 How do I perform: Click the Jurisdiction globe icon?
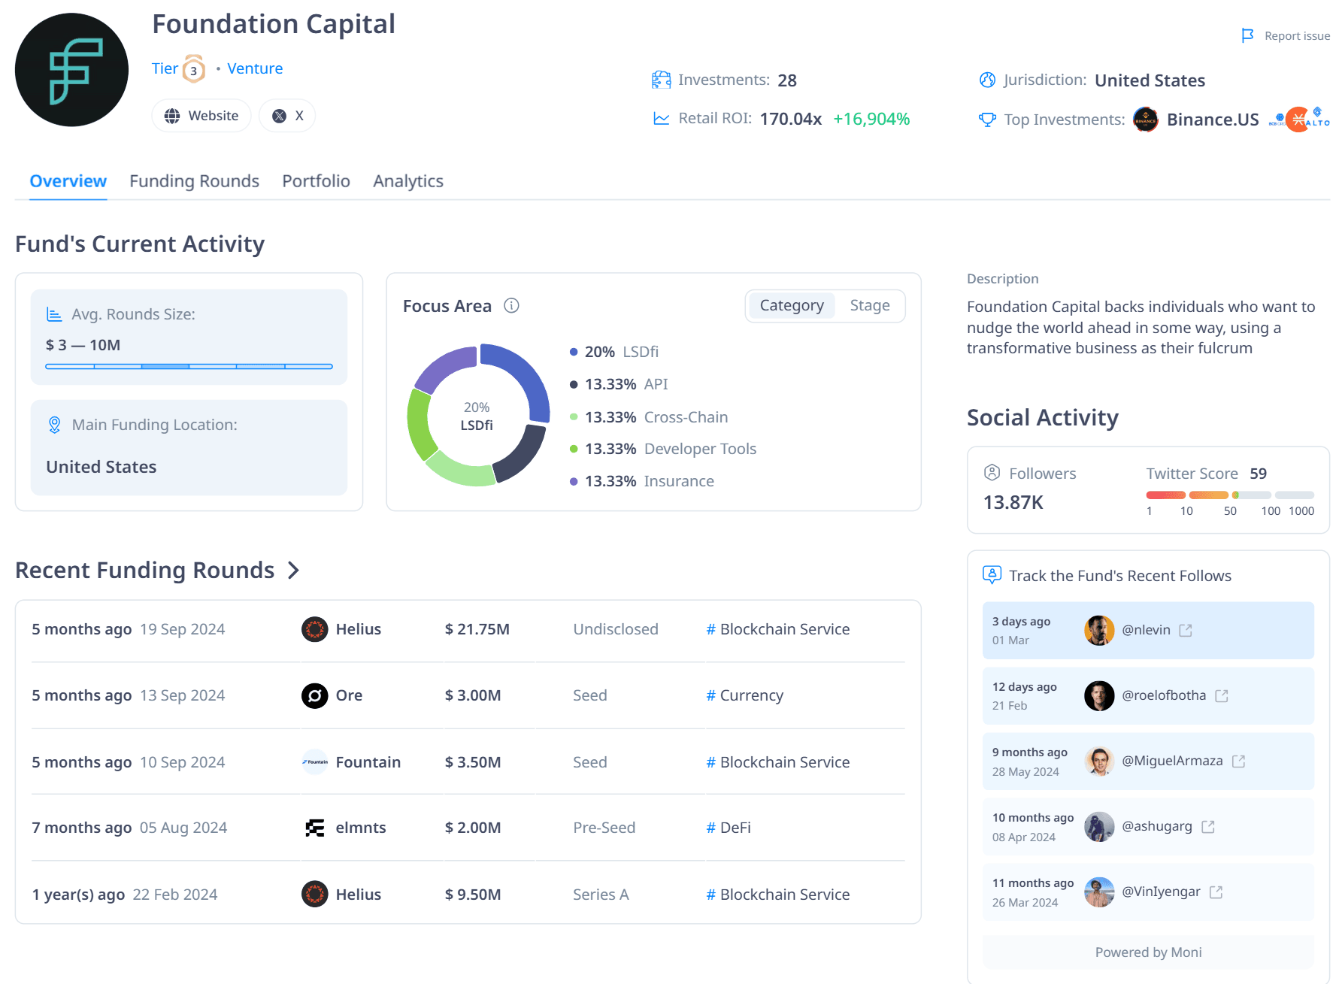(987, 80)
